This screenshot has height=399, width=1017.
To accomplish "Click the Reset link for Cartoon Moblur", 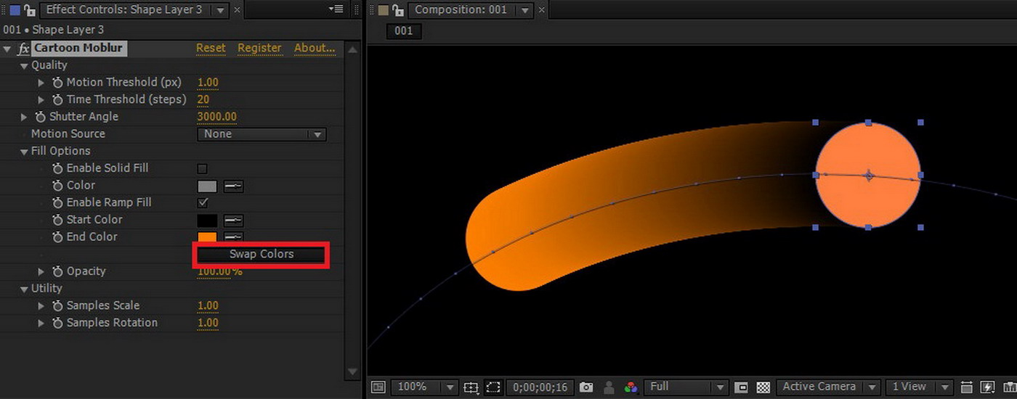I will point(211,49).
